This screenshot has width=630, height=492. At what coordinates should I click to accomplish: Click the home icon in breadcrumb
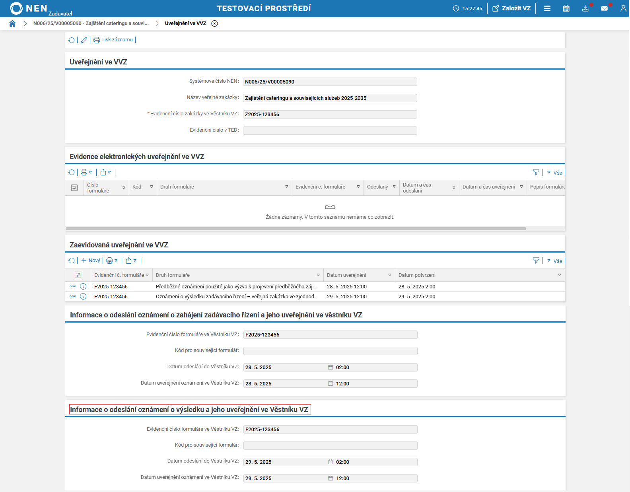[x=12, y=23]
